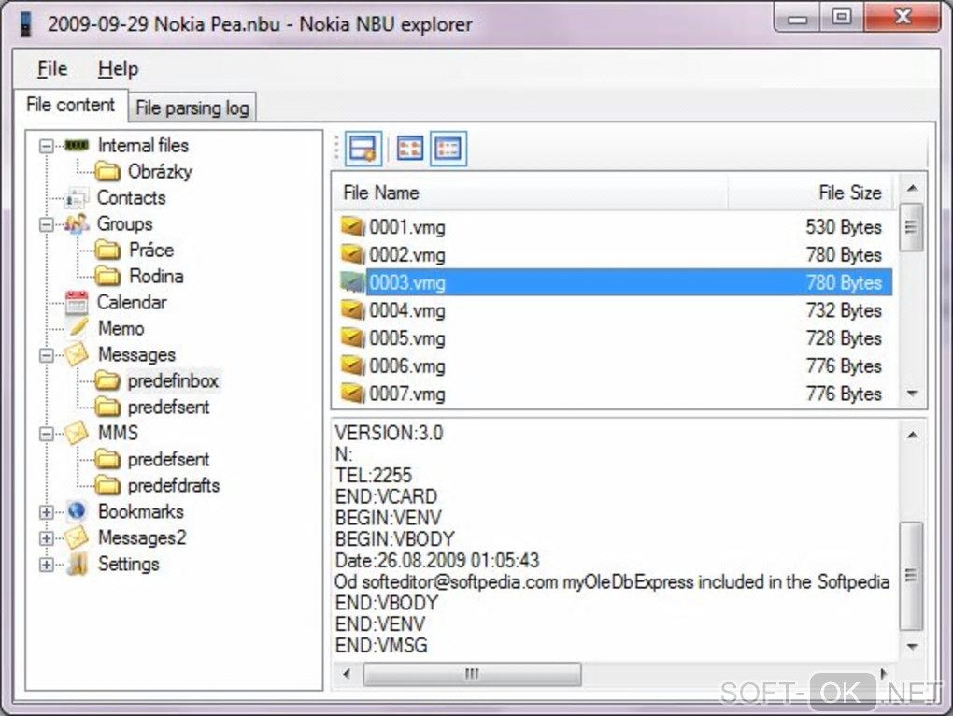Click the Settings tools icon
Viewport: 953px width, 716px height.
[78, 564]
